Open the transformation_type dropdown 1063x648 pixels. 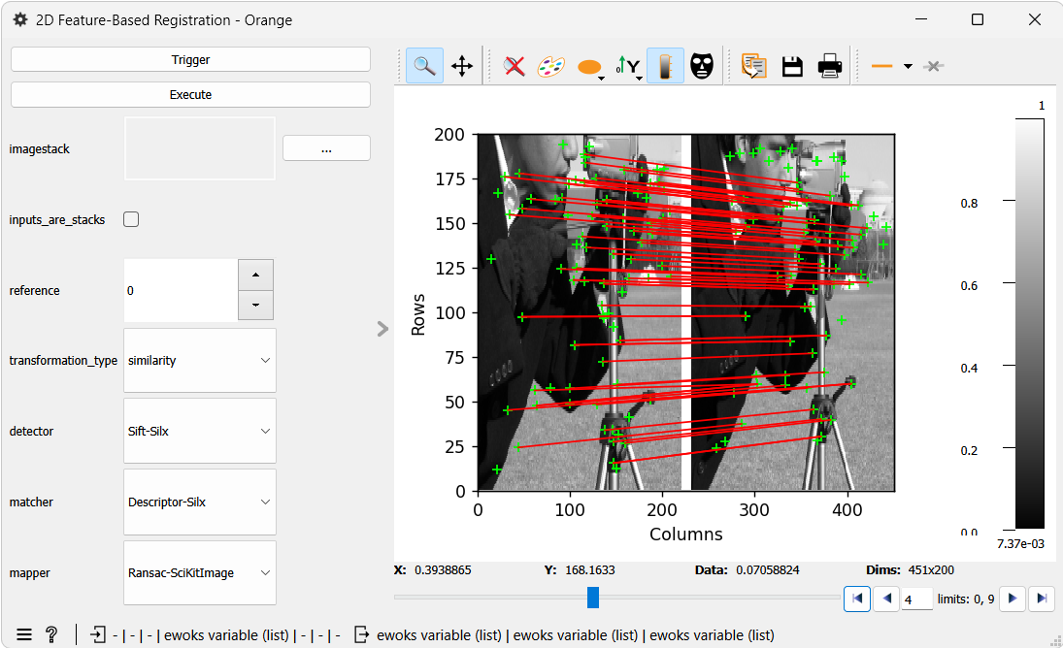pos(200,360)
